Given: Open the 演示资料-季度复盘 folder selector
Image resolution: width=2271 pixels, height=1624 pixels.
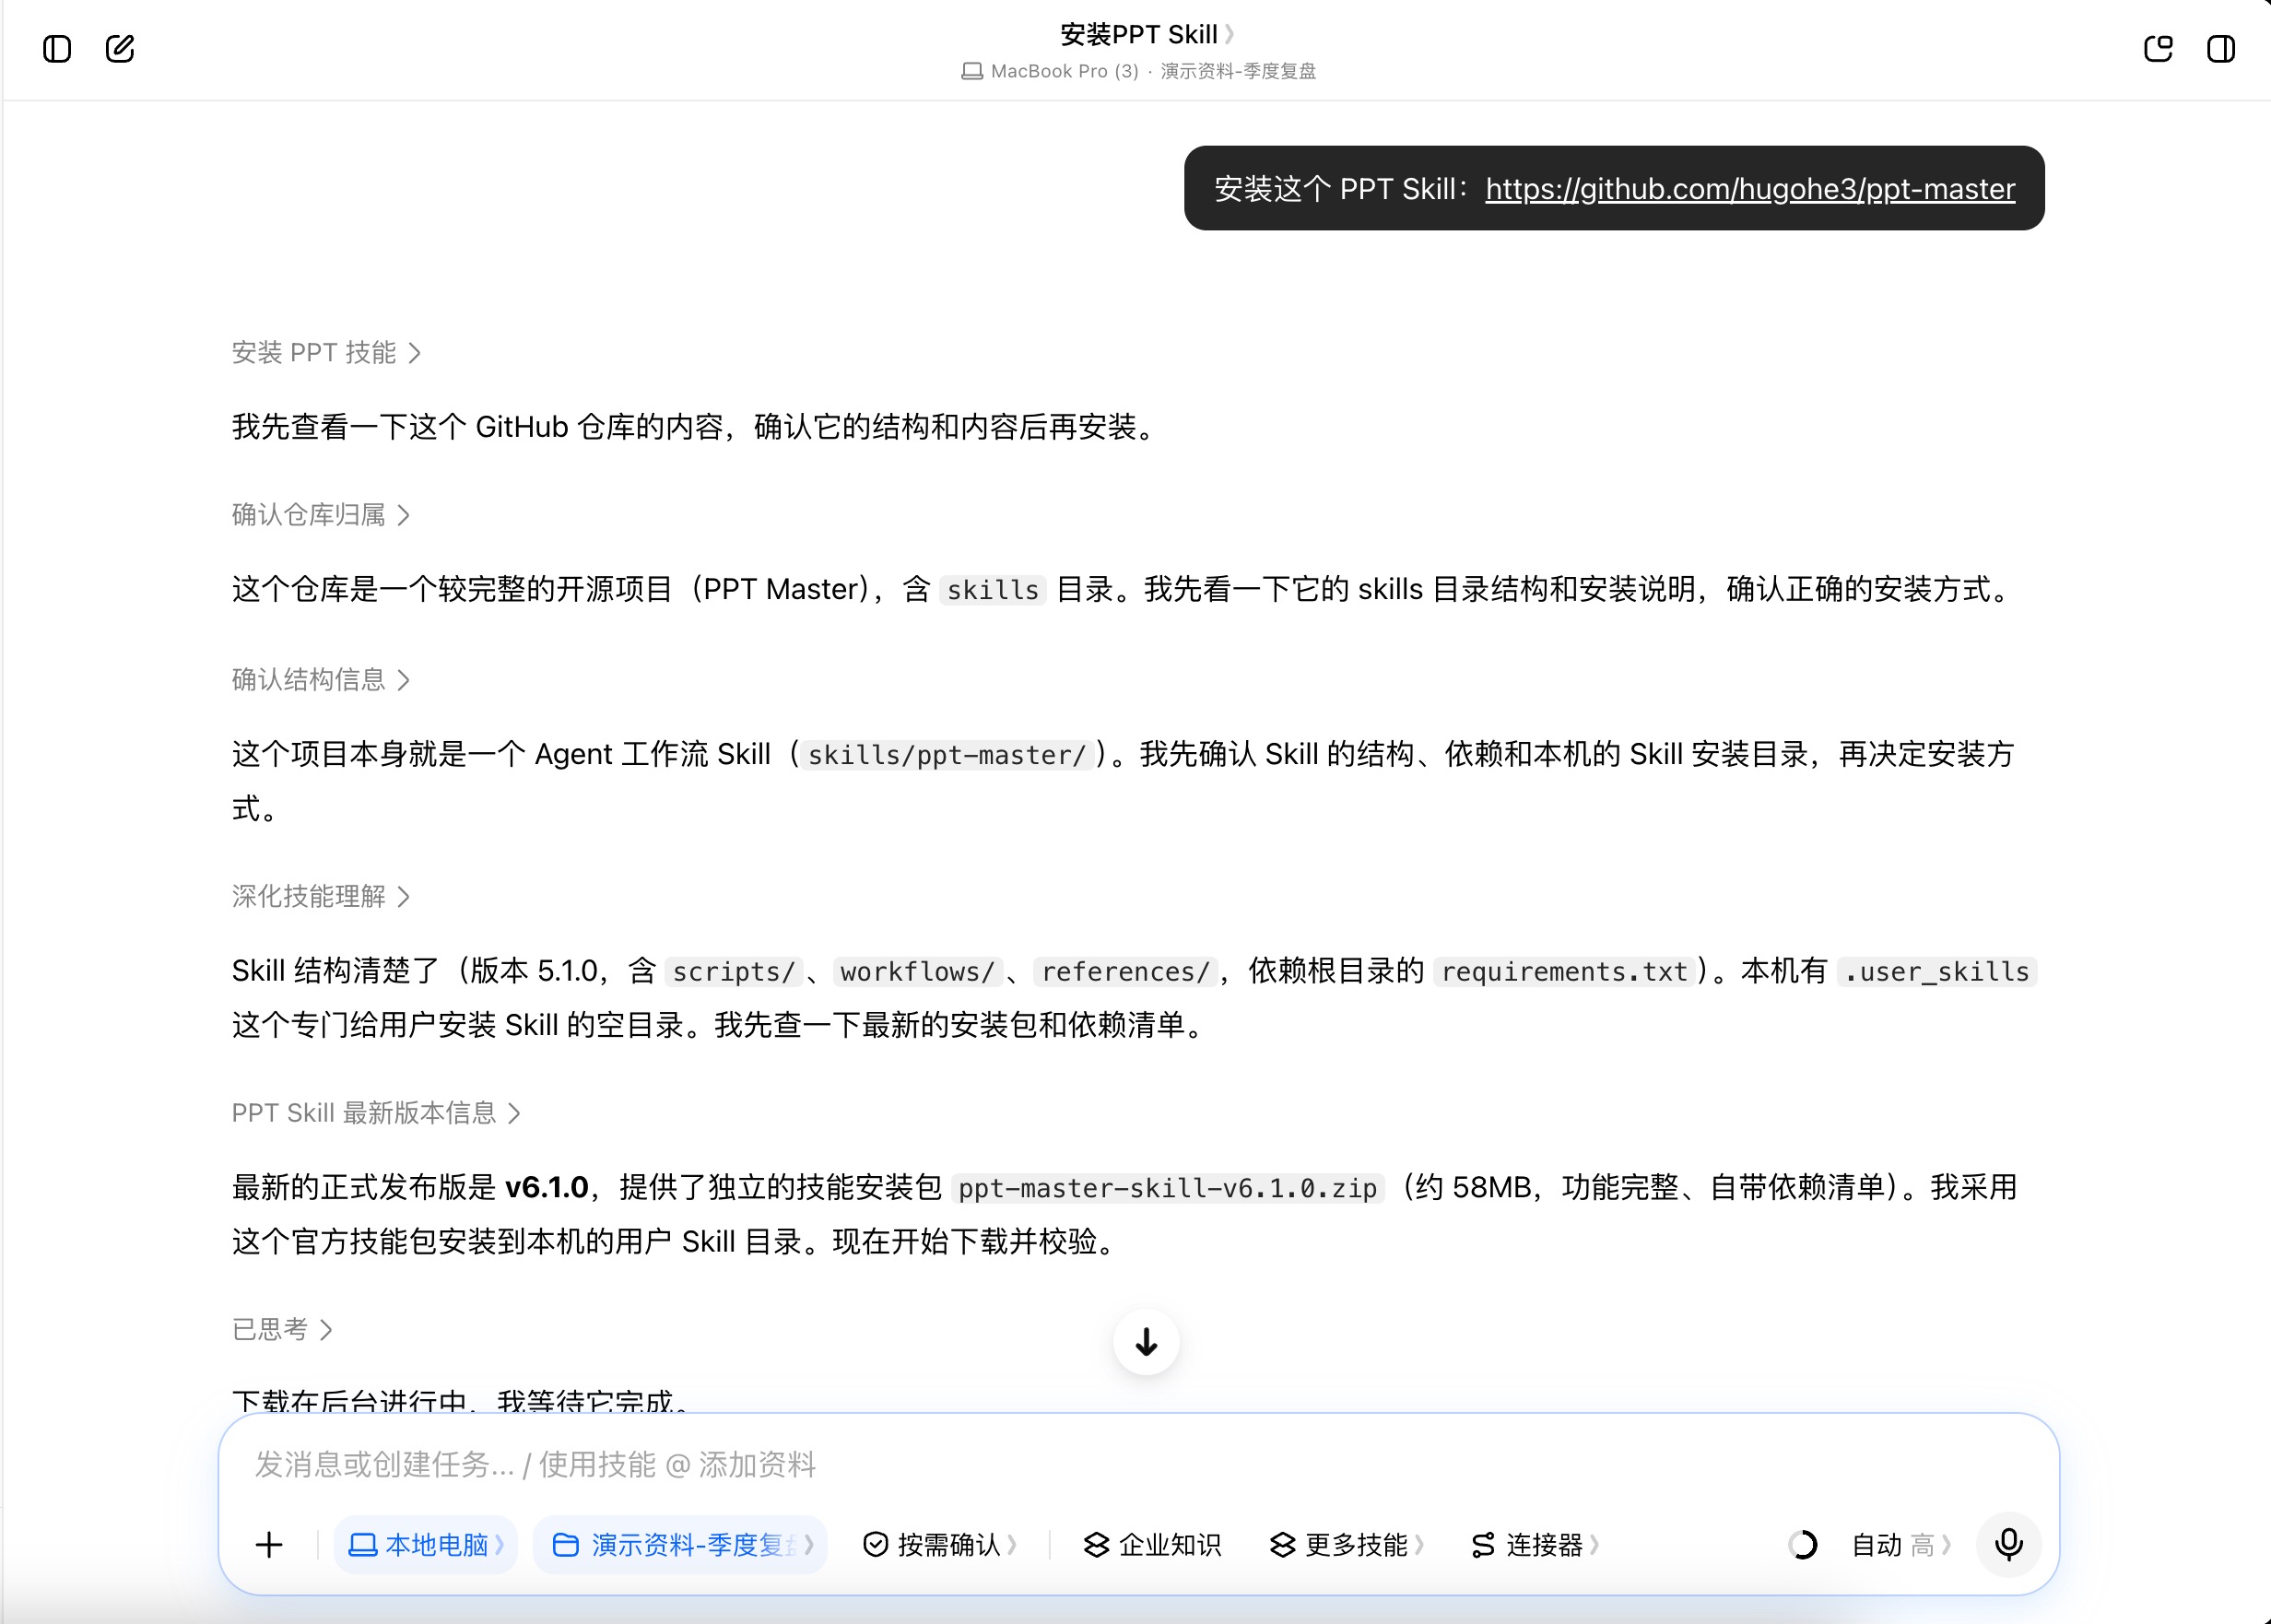Looking at the screenshot, I should point(681,1545).
